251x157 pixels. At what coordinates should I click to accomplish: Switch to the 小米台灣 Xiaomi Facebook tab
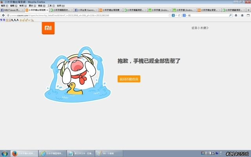pos(86,10)
